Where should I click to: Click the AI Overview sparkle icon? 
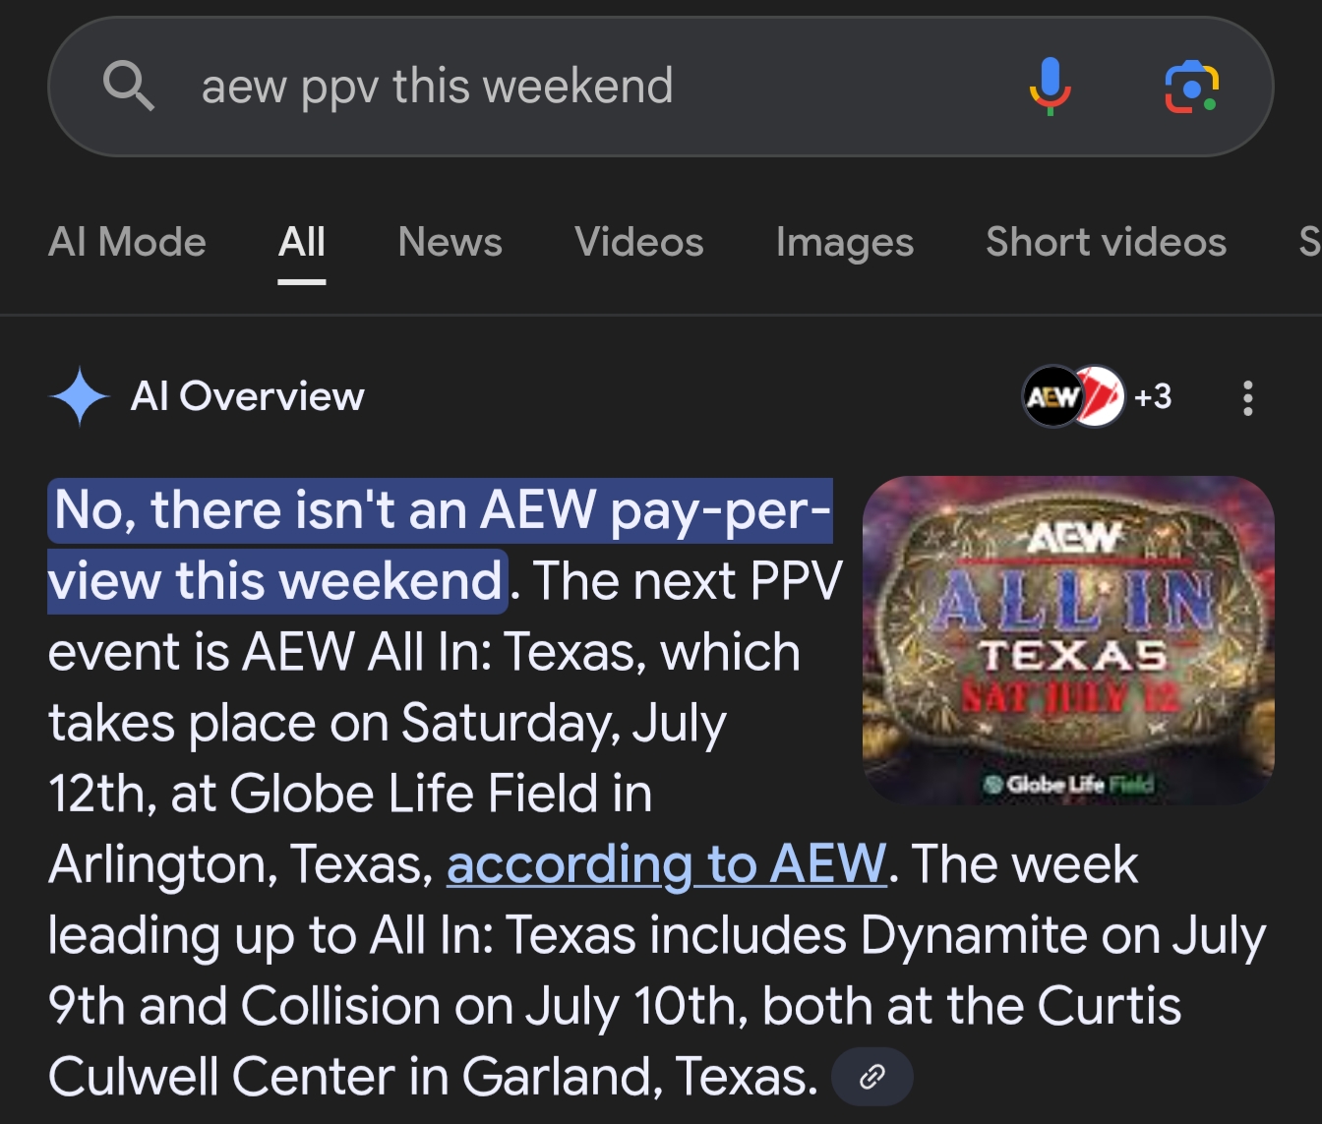coord(79,396)
